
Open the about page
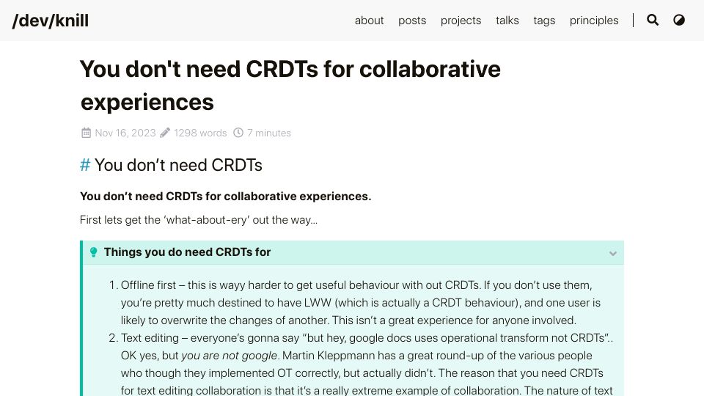coord(369,21)
